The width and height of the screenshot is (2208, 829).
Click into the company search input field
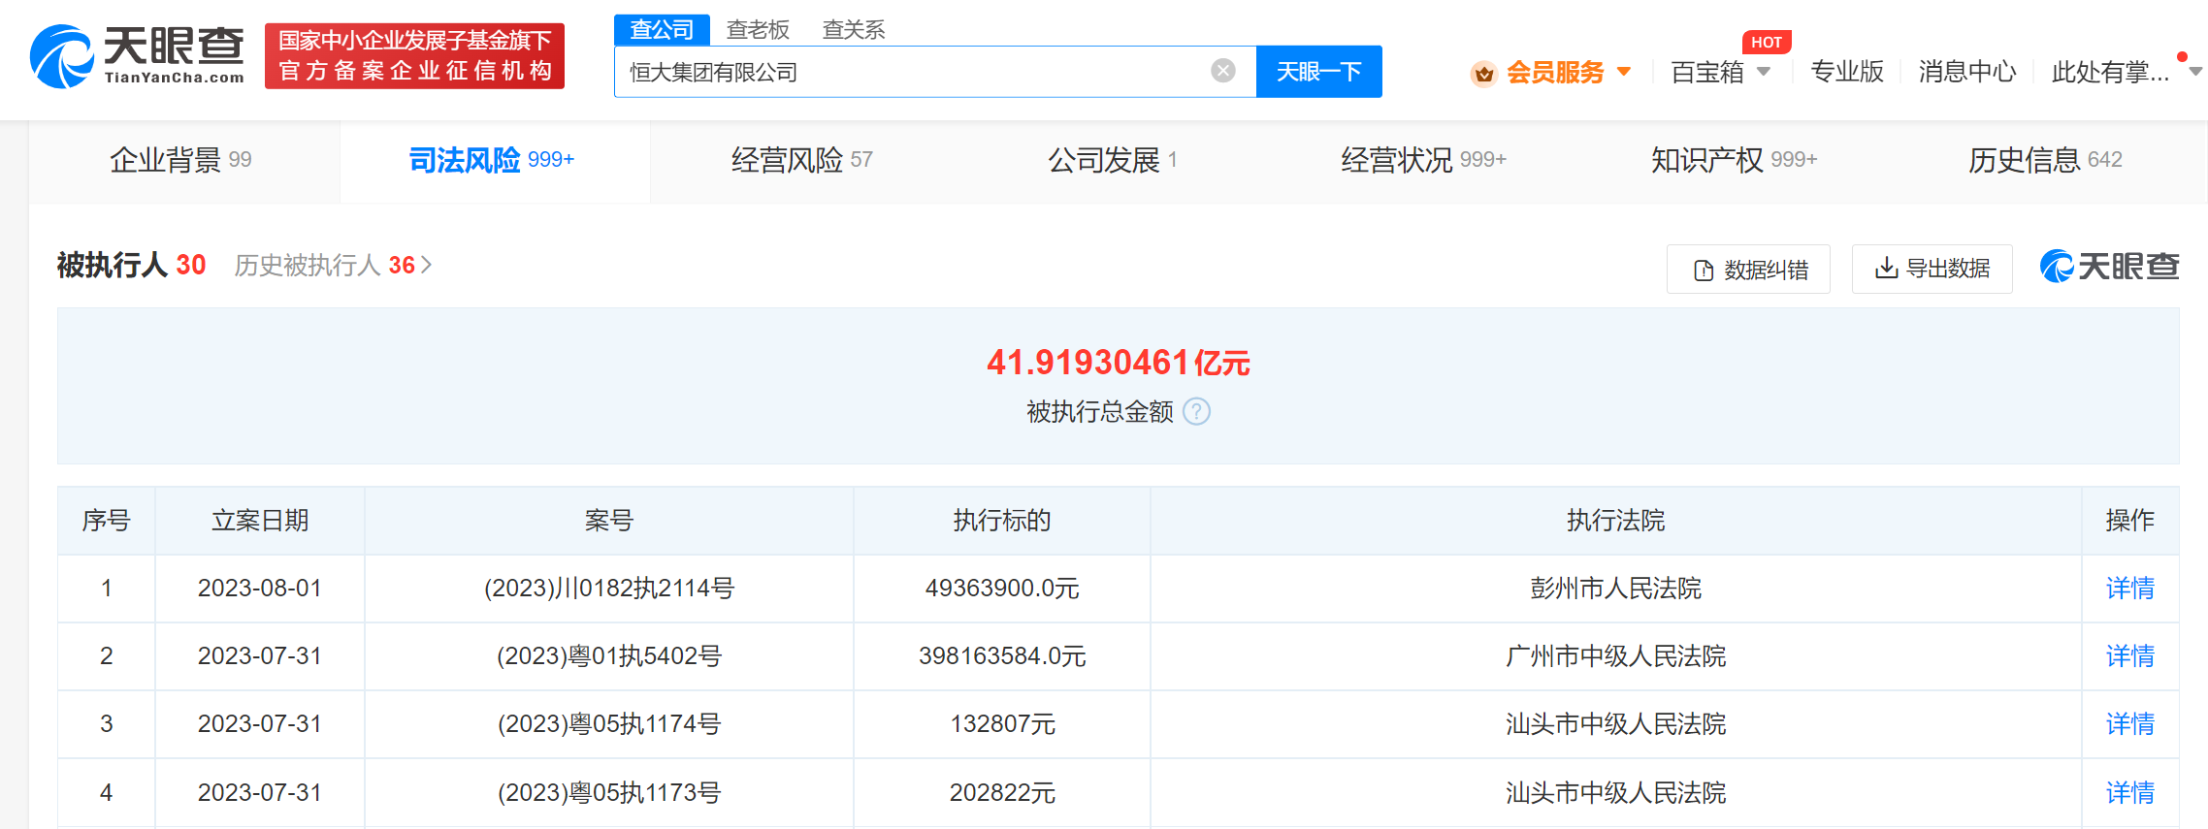point(912,72)
